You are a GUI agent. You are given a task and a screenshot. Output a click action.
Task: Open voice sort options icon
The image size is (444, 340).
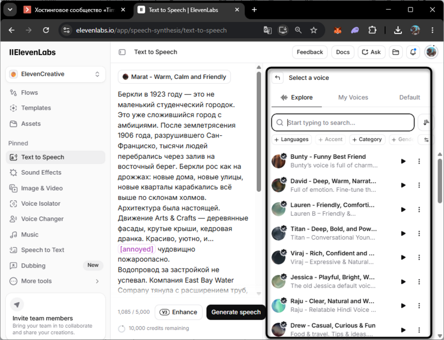click(x=426, y=123)
